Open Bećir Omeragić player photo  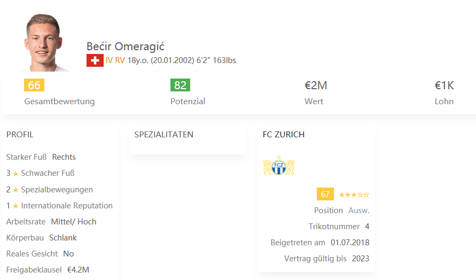(44, 43)
